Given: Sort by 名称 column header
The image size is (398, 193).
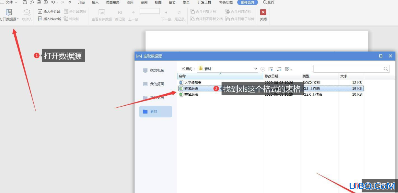Looking at the screenshot, I should pos(220,76).
